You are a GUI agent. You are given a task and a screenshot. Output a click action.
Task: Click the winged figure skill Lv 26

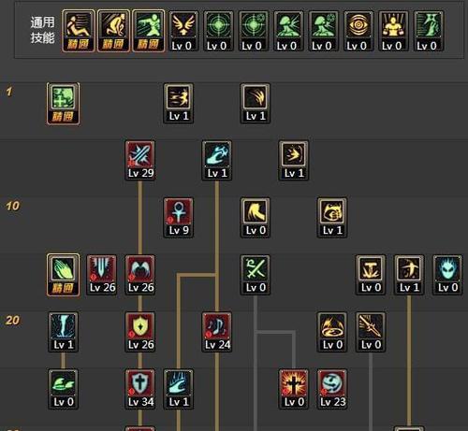click(x=140, y=275)
